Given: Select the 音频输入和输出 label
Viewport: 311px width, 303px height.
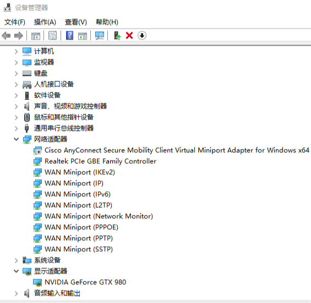Looking at the screenshot, I should (57, 293).
